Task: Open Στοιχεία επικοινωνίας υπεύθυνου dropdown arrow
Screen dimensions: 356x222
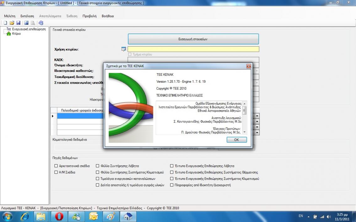Action: [257, 83]
